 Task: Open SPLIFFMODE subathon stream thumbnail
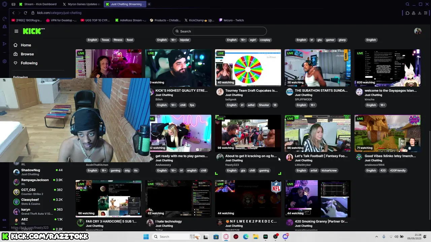click(318, 68)
